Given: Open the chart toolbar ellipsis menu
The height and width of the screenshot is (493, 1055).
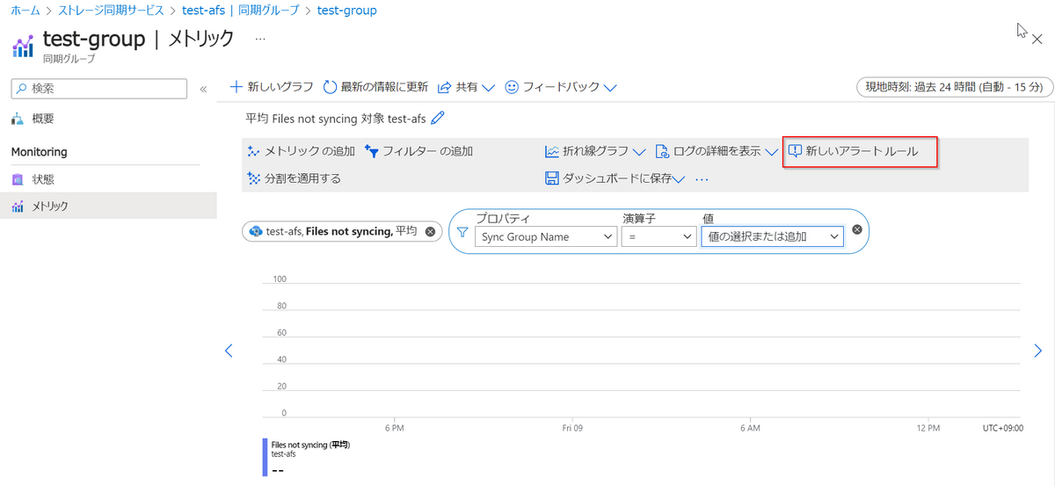Looking at the screenshot, I should click(x=702, y=179).
